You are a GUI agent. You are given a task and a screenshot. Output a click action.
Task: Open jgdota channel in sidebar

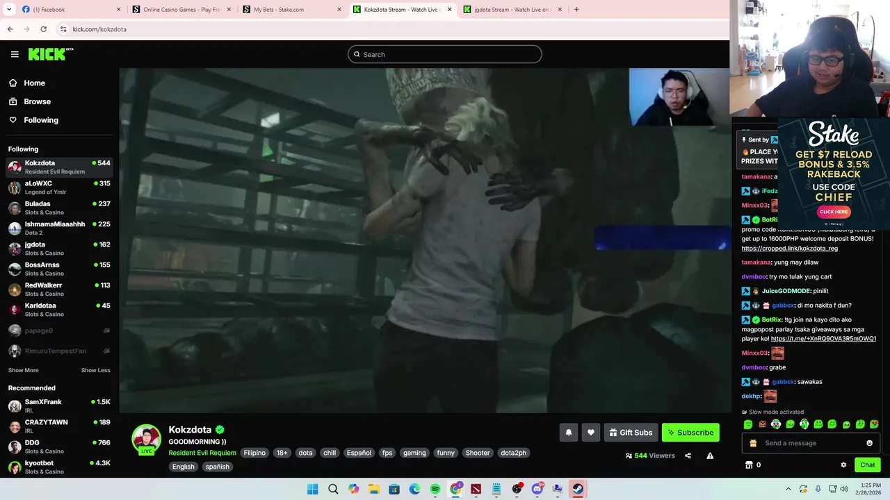tap(59, 249)
